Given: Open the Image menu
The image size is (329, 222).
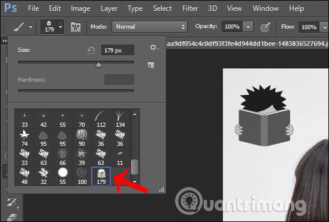Looking at the screenshot, I should click(80, 8).
